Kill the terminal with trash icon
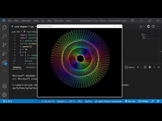 pos(150,67)
